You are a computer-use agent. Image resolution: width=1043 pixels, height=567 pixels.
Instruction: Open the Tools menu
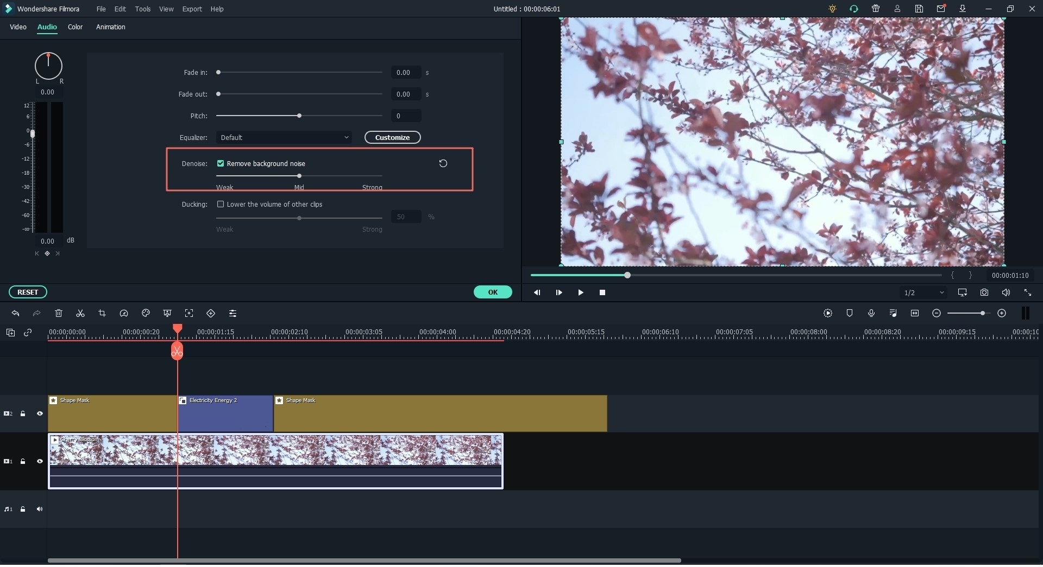point(143,9)
